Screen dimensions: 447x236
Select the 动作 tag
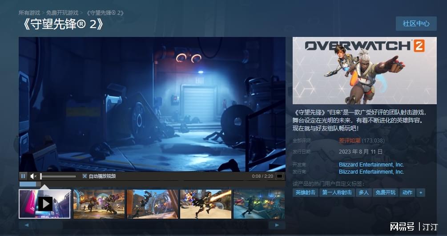[x=407, y=193]
